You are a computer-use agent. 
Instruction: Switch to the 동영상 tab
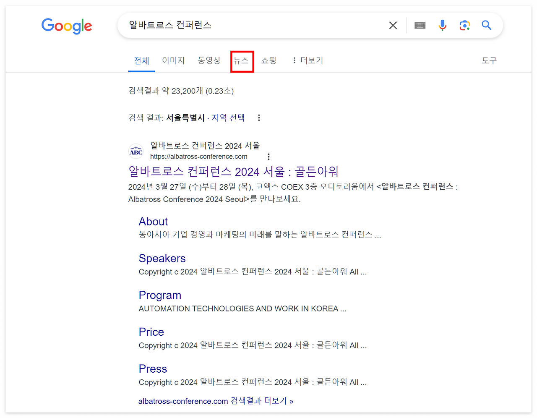[x=209, y=60]
